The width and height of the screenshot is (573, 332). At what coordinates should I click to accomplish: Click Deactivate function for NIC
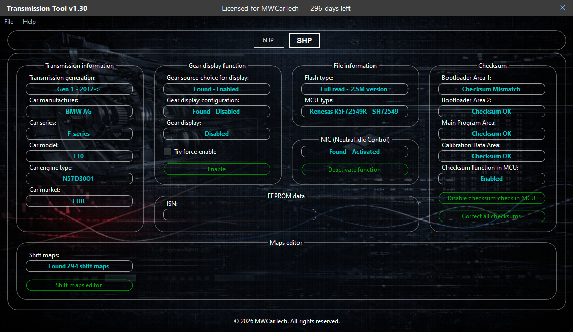point(355,169)
